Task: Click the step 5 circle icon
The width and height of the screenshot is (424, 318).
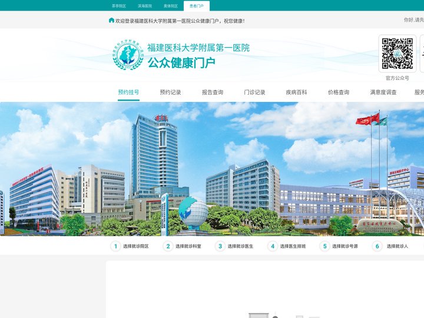Action: tap(324, 246)
